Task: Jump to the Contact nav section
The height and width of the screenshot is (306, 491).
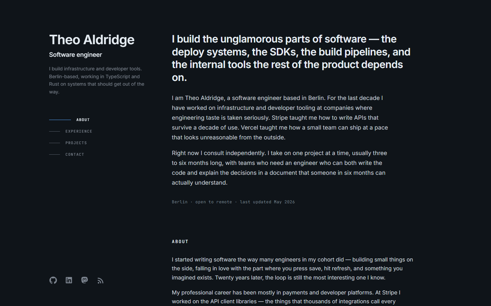Action: coord(67,154)
